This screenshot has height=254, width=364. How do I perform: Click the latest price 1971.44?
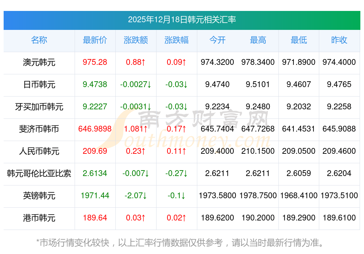coord(95,196)
